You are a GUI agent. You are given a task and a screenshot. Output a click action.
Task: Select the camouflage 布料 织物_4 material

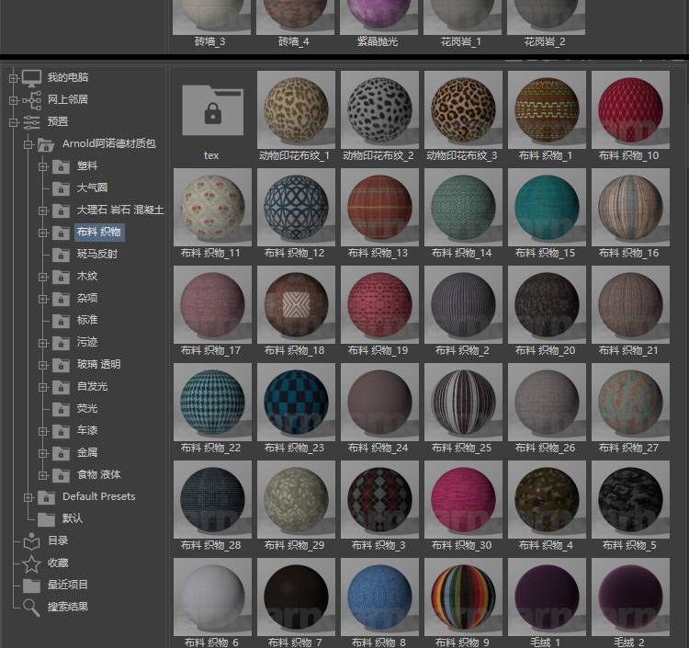click(x=547, y=500)
